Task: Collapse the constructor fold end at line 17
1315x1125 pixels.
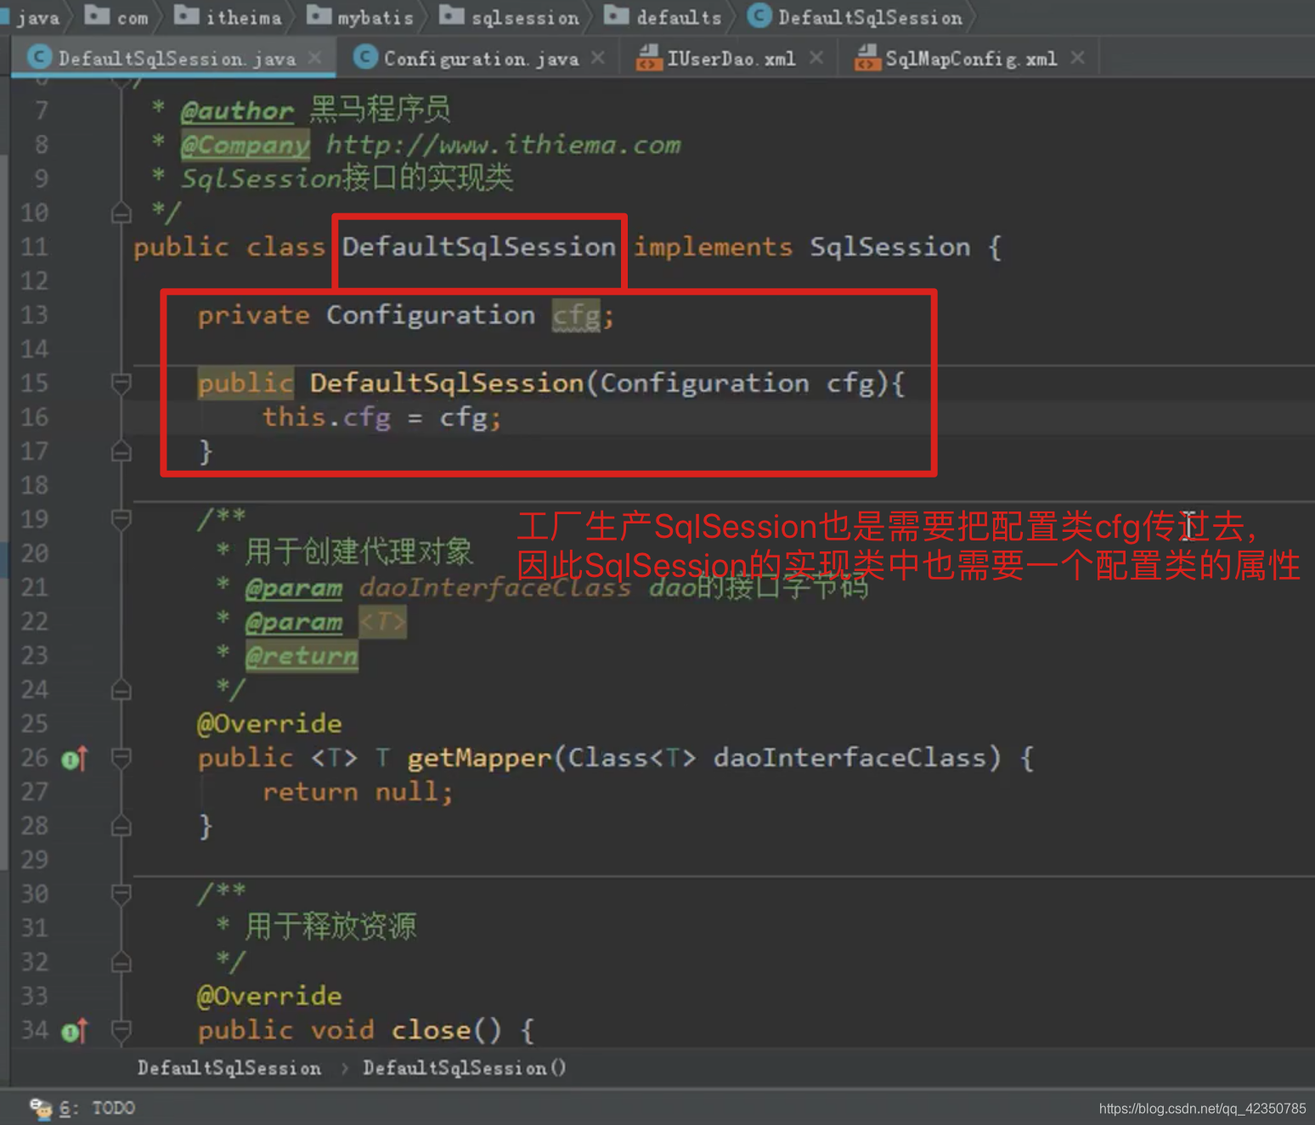Action: 121,451
